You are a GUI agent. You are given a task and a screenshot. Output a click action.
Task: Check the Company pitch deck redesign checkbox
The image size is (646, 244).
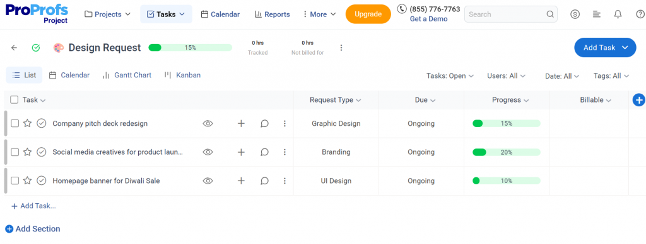(15, 123)
